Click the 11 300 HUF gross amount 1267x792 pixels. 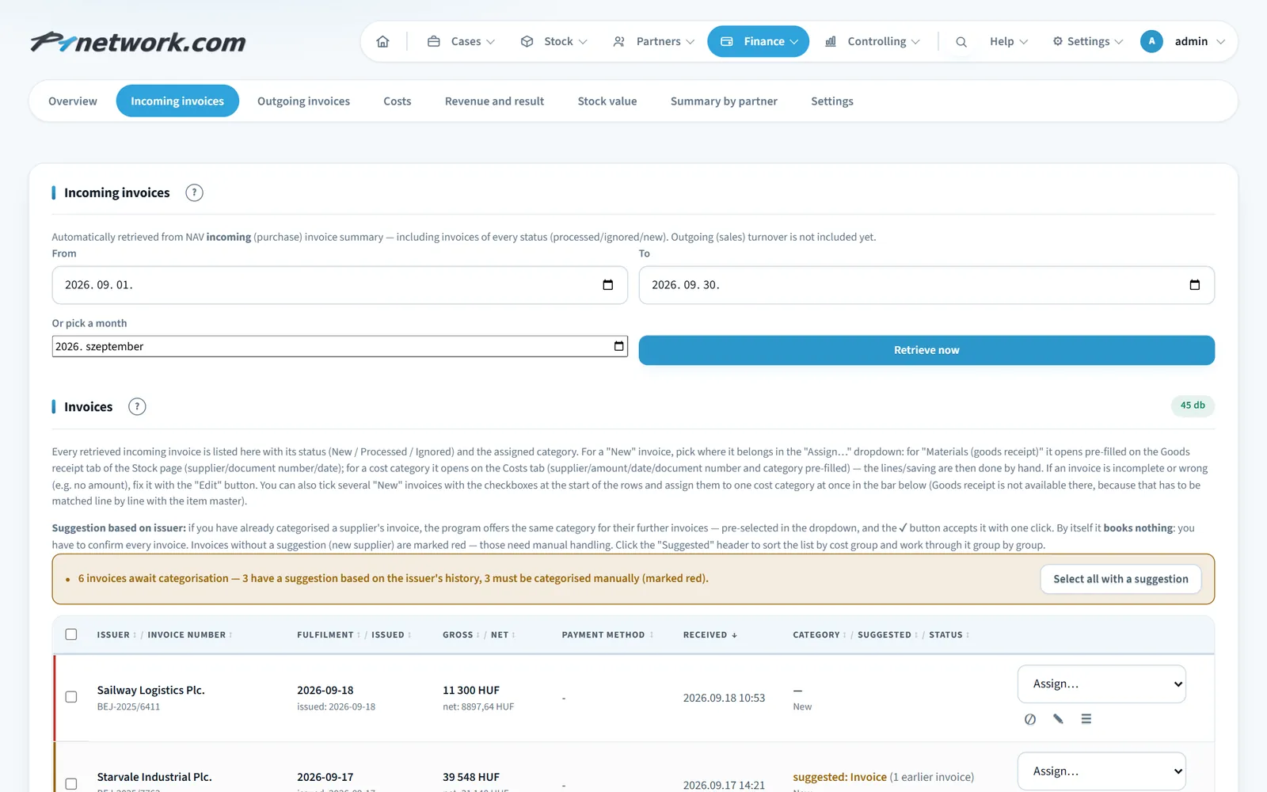tap(471, 691)
